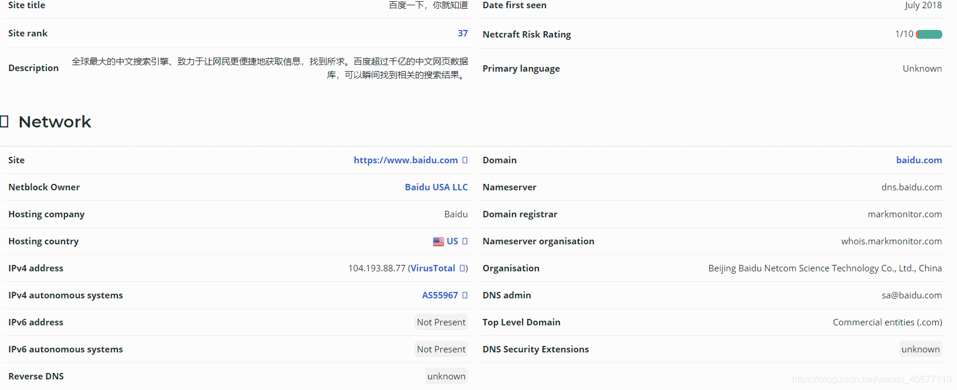Click the external-link icon beside AS55967
The image size is (957, 390).
[465, 295]
